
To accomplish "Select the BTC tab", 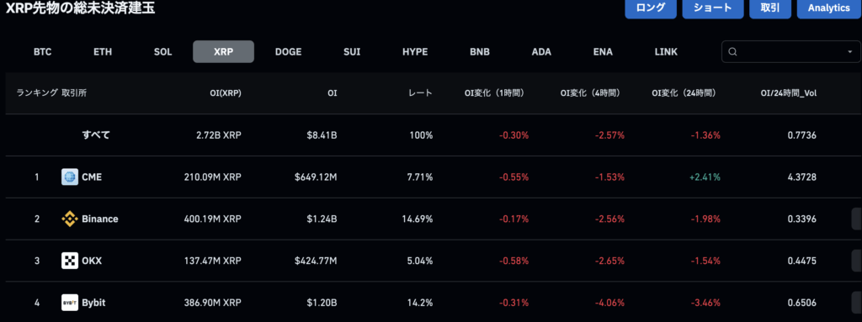I will pyautogui.click(x=42, y=51).
